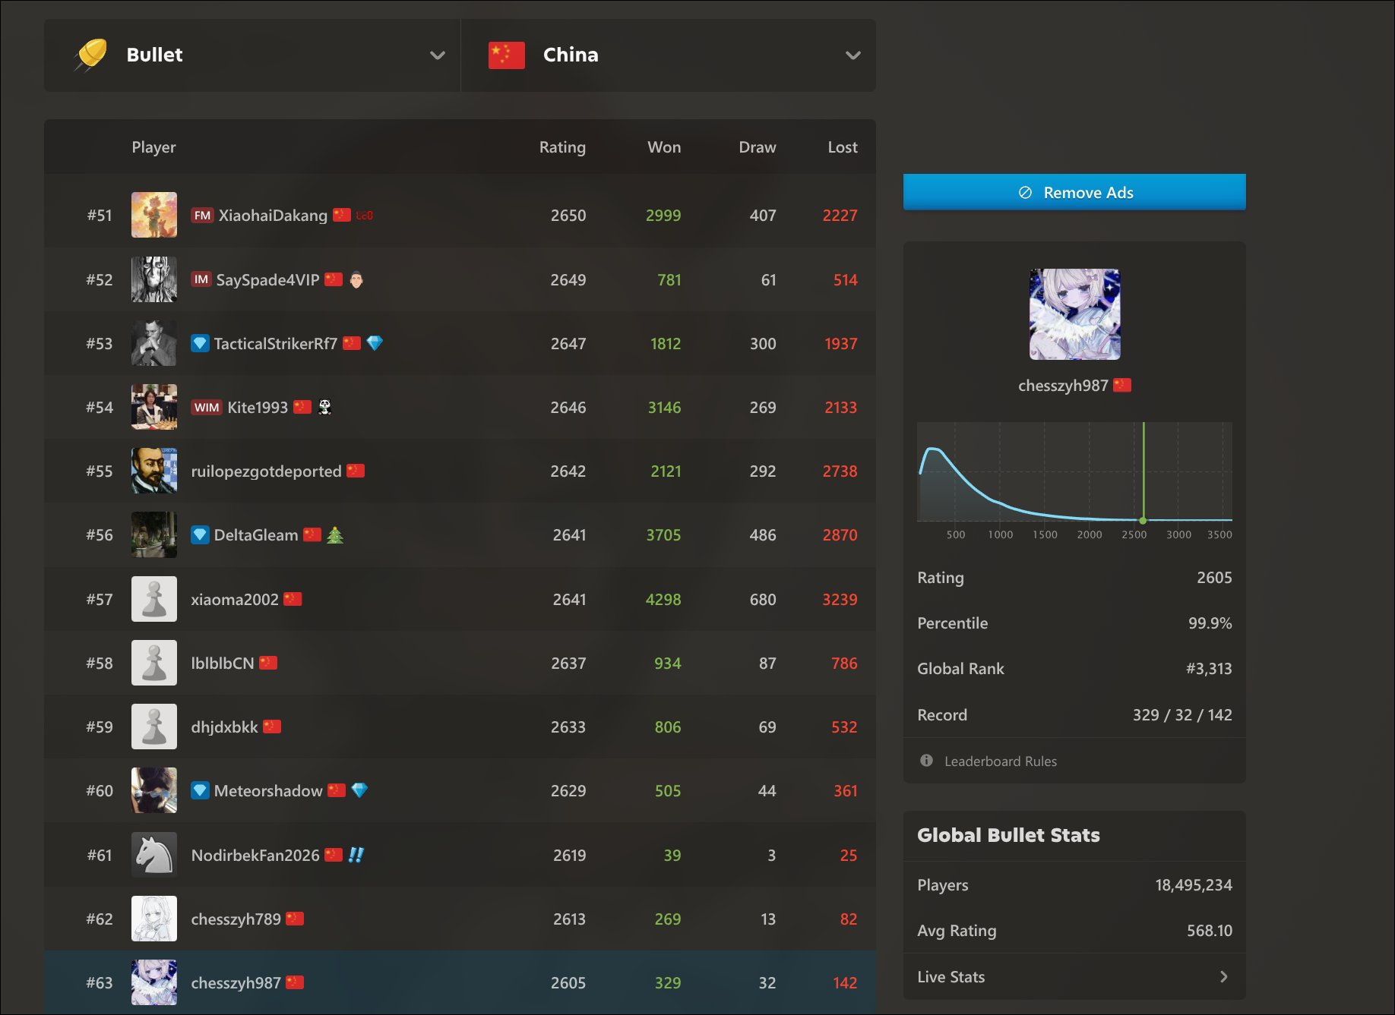Click the rating marker on the distribution chart

click(x=1143, y=520)
